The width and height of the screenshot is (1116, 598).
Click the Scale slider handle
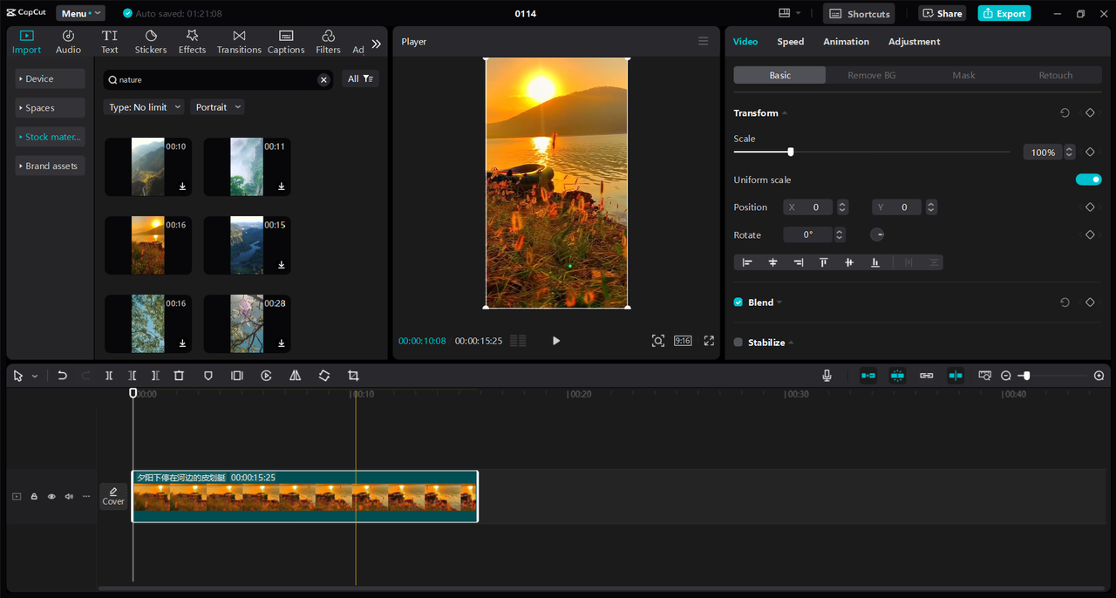click(791, 152)
